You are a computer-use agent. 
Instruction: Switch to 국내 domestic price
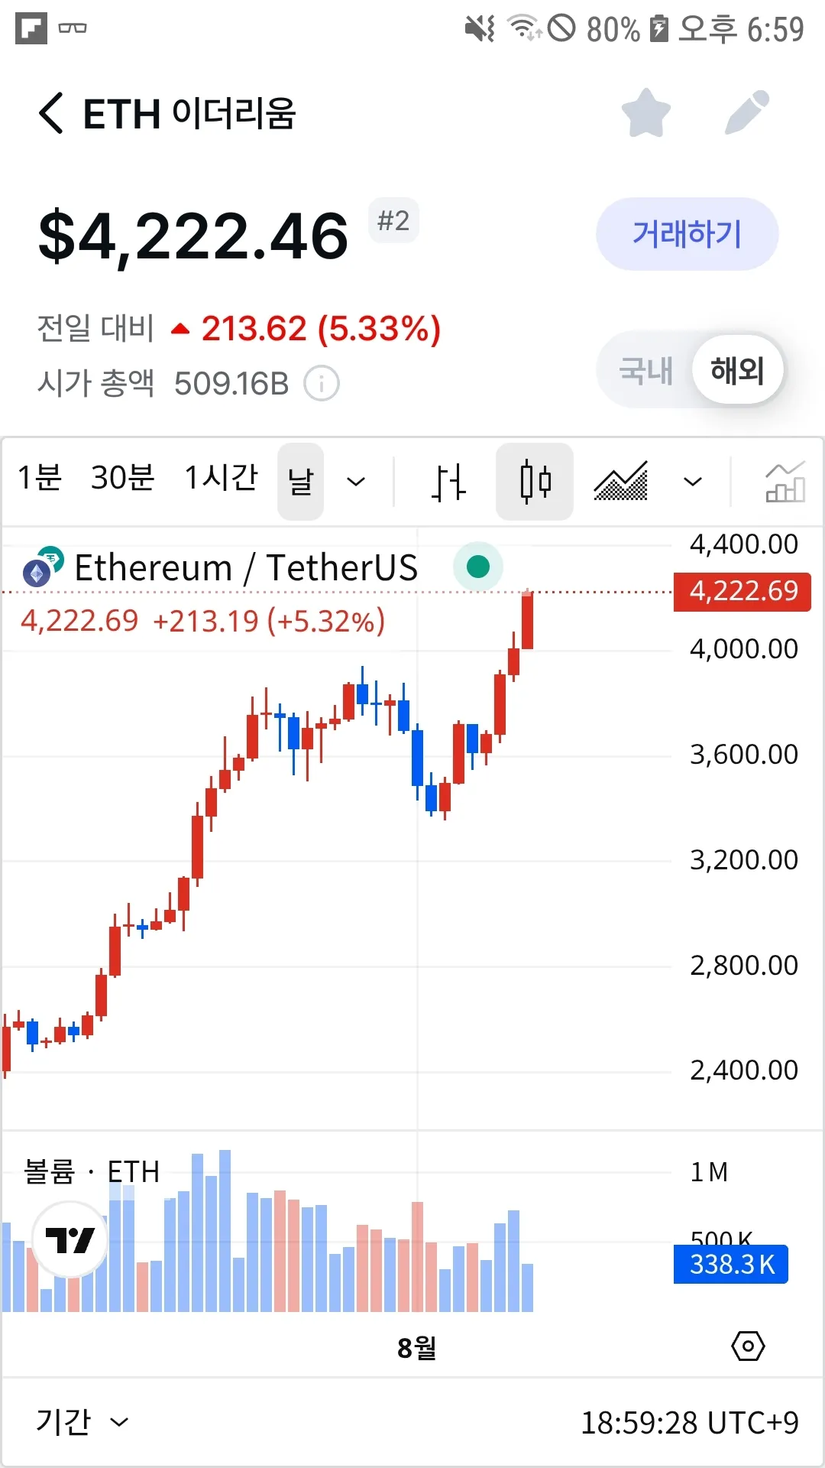point(645,371)
